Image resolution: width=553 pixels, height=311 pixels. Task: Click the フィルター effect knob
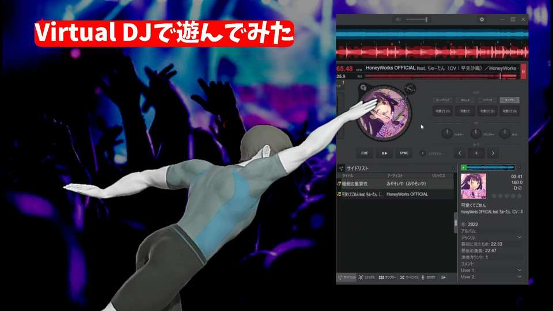[x=447, y=134]
